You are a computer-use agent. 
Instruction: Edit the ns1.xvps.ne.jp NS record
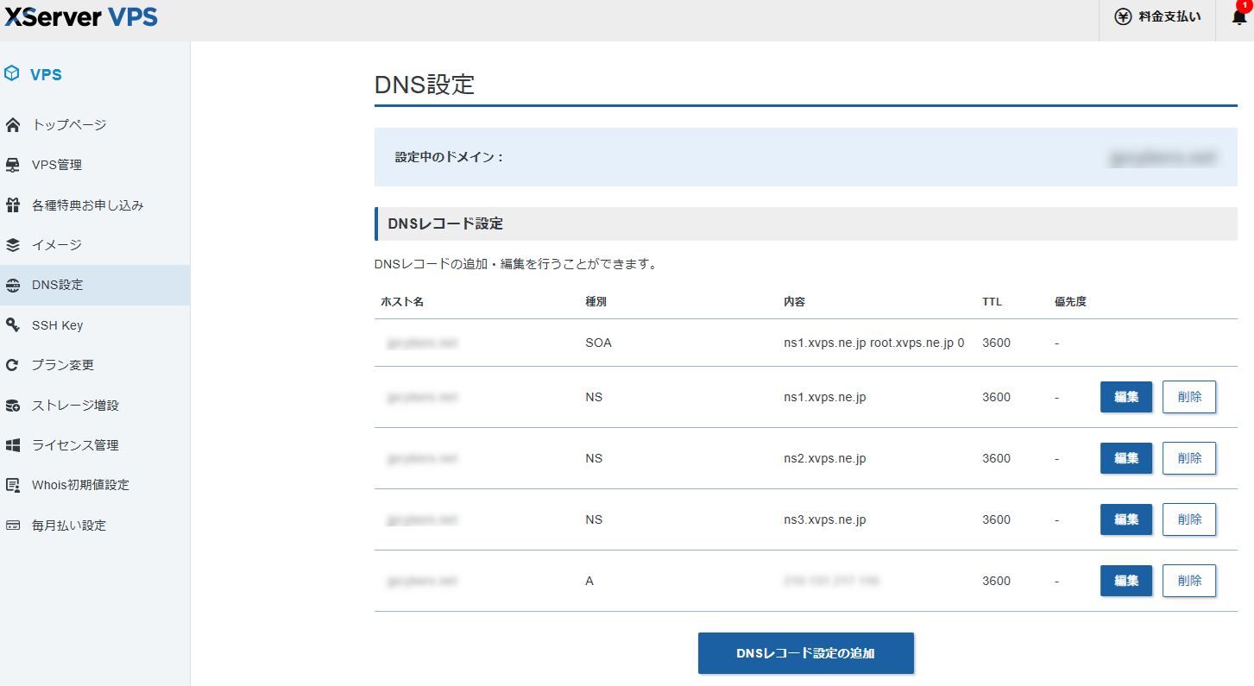pyautogui.click(x=1125, y=397)
